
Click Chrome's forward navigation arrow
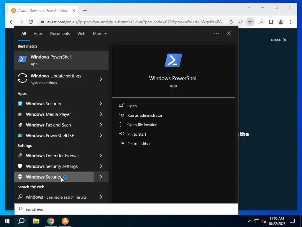(x=21, y=22)
